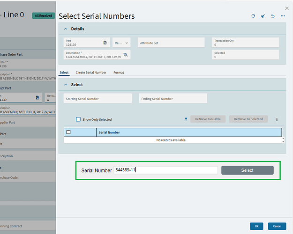
Task: Click the grid filter funnel icon
Action: click(x=186, y=119)
